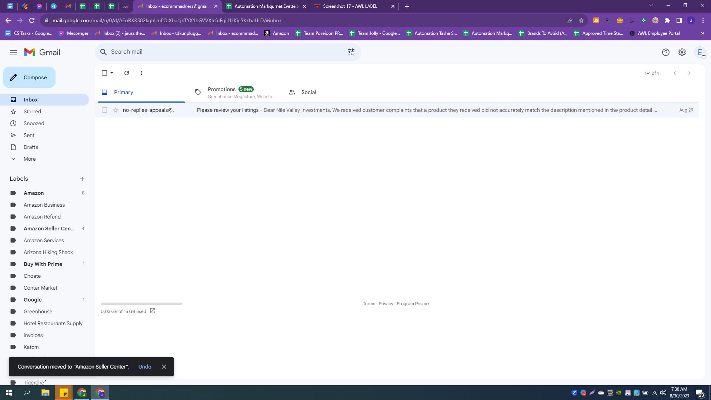Go to newer messages arrow
Image resolution: width=711 pixels, height=400 pixels.
[675, 73]
